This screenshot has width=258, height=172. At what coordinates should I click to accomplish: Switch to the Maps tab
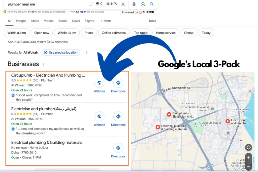point(35,21)
